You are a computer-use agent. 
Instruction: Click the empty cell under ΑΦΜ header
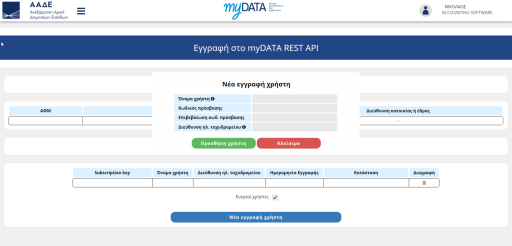coord(45,120)
